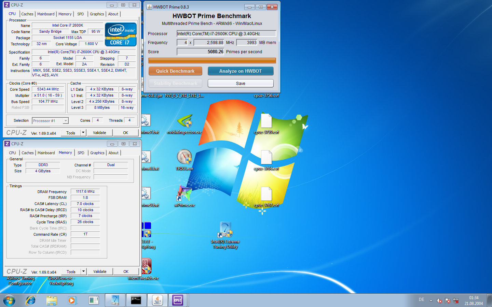Expand Tools dropdown arrow in upper CPU-Z window

(x=83, y=133)
